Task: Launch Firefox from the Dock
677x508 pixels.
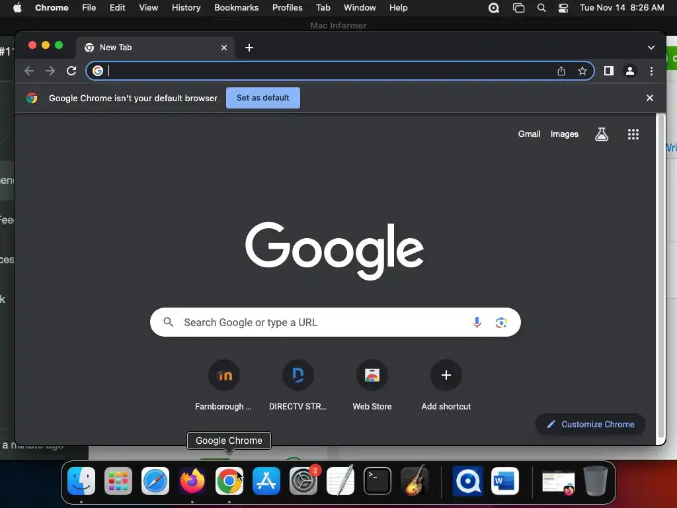Action: (192, 480)
